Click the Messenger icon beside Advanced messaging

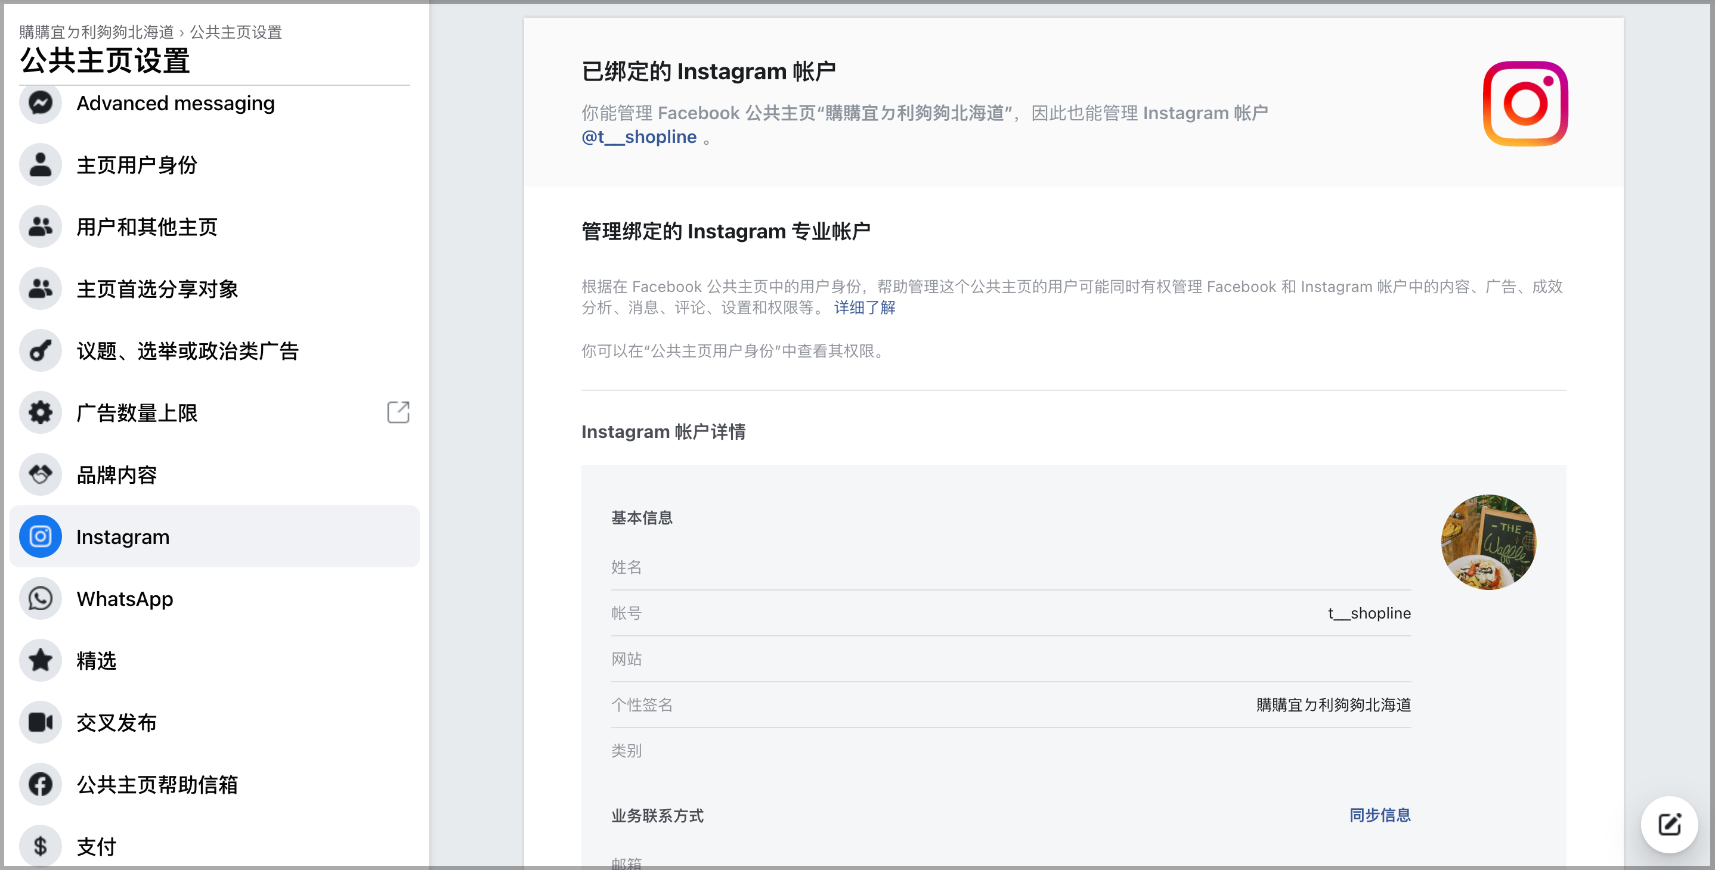point(41,103)
